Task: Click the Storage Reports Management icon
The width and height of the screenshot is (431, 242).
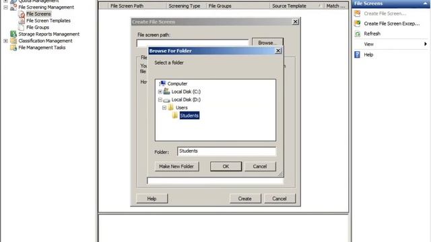Action: tap(13, 34)
